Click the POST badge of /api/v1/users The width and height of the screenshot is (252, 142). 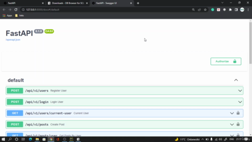pyautogui.click(x=15, y=91)
